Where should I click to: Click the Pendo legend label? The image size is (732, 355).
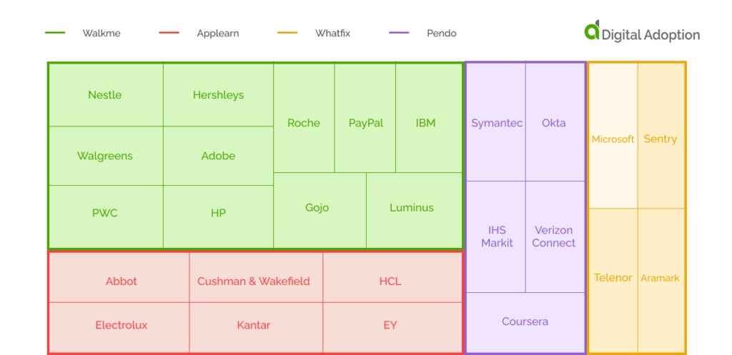point(441,34)
